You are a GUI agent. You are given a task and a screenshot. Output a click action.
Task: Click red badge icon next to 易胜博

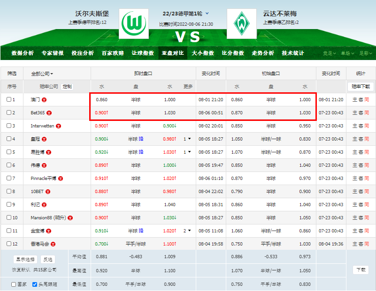pos(49,152)
